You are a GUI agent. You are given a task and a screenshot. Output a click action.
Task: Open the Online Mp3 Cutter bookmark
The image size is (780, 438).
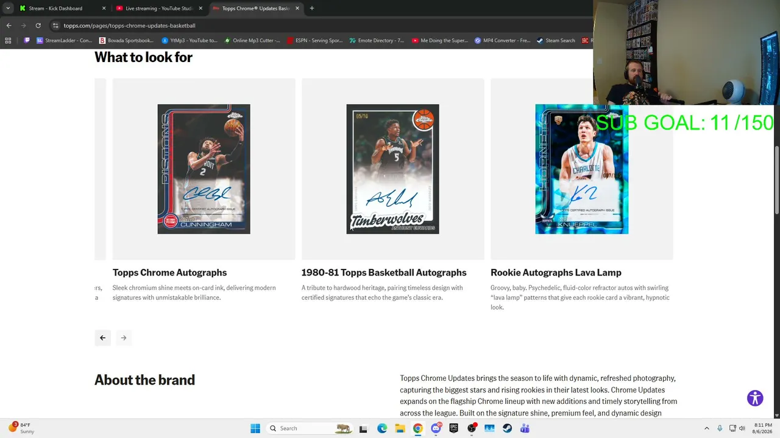pos(252,41)
